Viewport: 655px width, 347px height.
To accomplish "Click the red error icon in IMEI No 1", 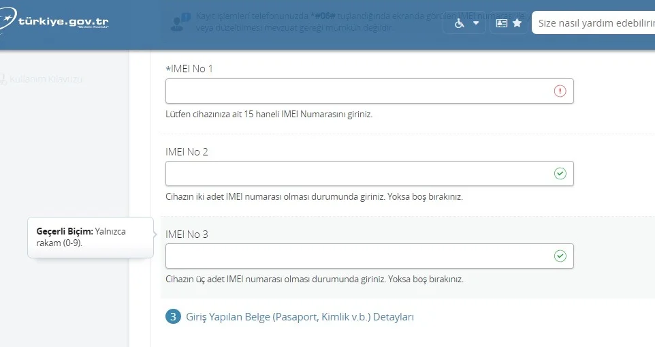I will [560, 91].
